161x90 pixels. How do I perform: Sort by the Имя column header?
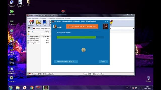tap(29, 32)
